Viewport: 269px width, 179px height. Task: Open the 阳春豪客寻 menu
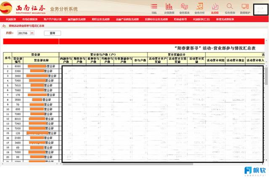180,19
